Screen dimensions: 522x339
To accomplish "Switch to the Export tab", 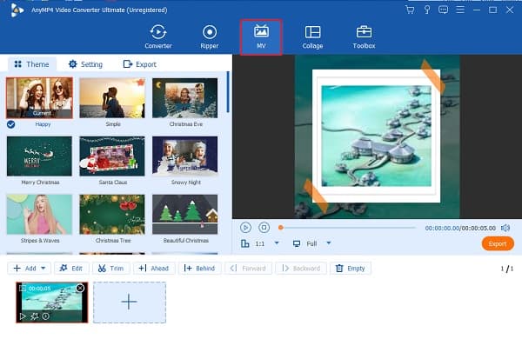I will pyautogui.click(x=140, y=64).
